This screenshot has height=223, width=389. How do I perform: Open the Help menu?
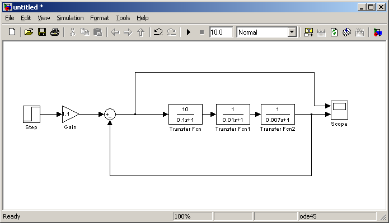pos(142,18)
